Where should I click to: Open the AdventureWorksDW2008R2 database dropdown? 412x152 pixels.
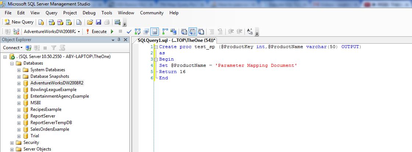tap(79, 32)
